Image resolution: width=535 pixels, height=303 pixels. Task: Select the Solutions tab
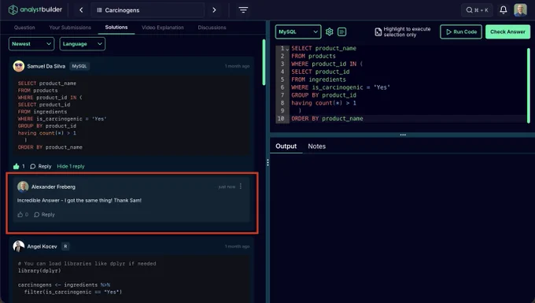(x=116, y=28)
